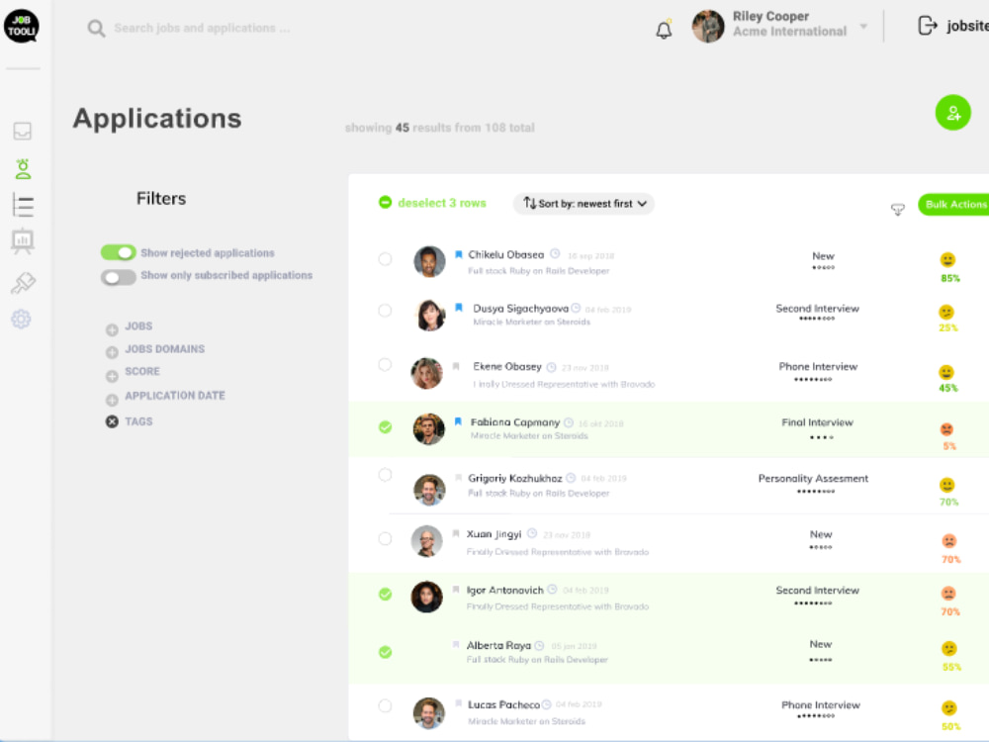The width and height of the screenshot is (989, 742).
Task: Click the search magnifier icon
Action: point(96,29)
